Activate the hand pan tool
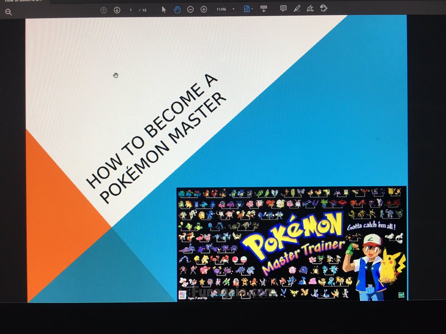The width and height of the screenshot is (446, 334). 177,10
